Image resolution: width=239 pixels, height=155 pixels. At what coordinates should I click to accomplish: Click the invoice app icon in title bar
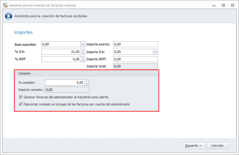point(5,5)
